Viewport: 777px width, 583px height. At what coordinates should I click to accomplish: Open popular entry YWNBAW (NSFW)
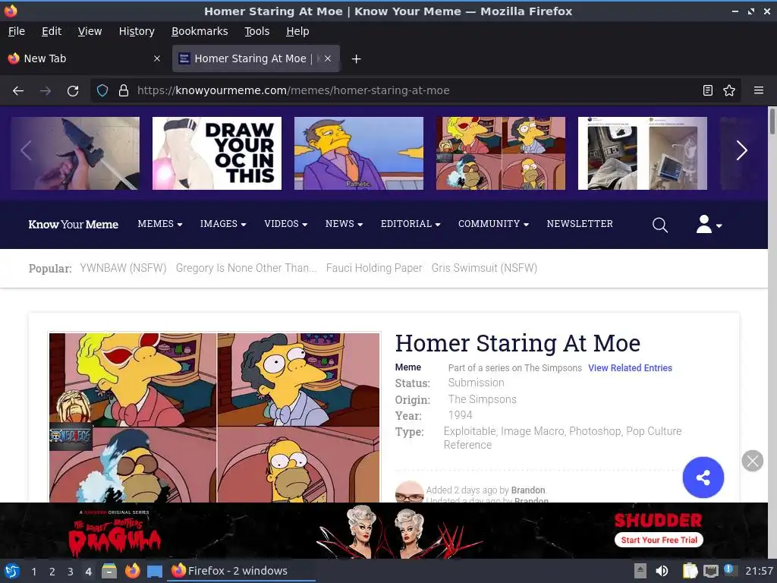(x=123, y=268)
